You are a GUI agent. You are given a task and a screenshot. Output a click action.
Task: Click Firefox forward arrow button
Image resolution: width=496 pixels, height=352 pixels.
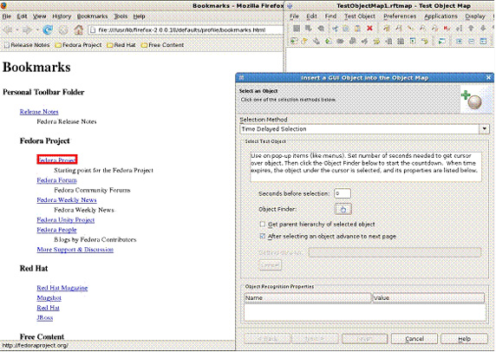pyautogui.click(x=28, y=30)
